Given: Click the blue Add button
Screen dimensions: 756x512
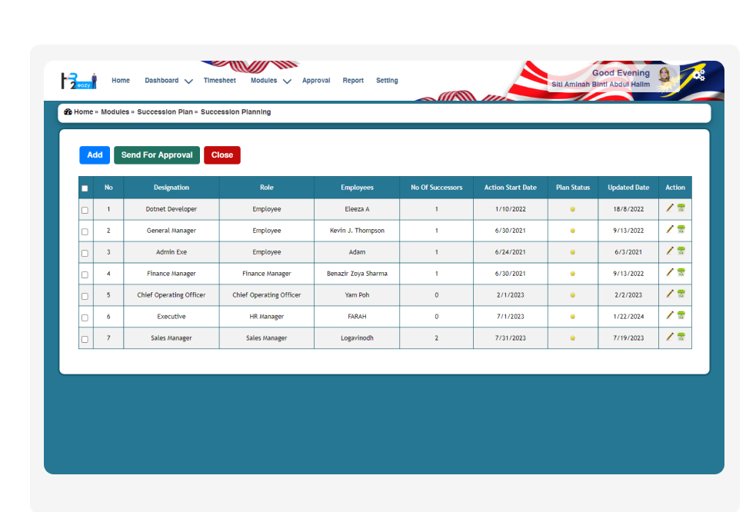Looking at the screenshot, I should [95, 155].
